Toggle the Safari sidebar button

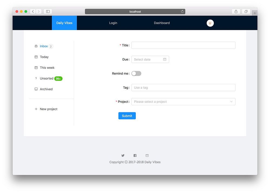(48, 12)
